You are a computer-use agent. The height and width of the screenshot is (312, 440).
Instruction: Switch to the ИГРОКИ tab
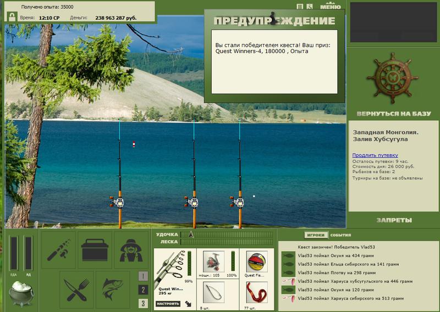316,235
